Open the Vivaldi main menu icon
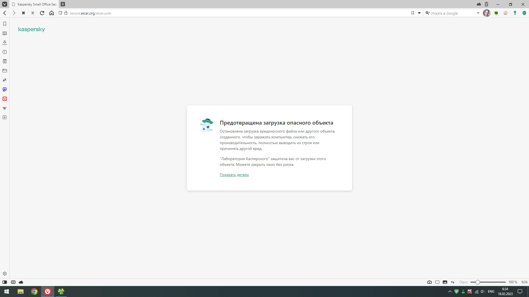The height and width of the screenshot is (297, 529). coord(5,4)
